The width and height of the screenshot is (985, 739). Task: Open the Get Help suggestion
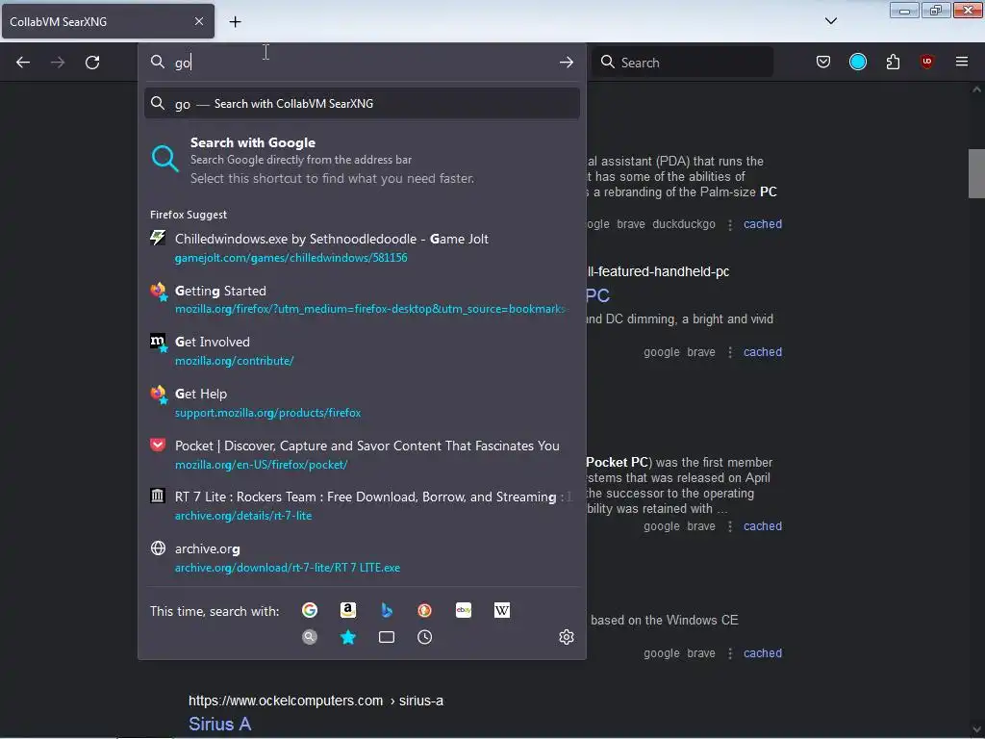[x=362, y=403]
